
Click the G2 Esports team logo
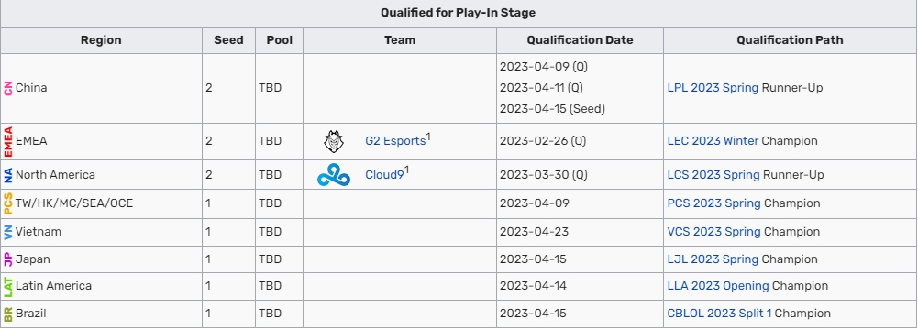click(334, 141)
